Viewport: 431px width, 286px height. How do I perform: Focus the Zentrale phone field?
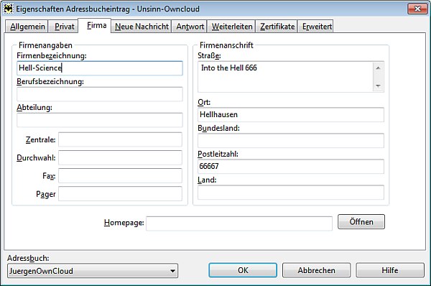pos(120,139)
